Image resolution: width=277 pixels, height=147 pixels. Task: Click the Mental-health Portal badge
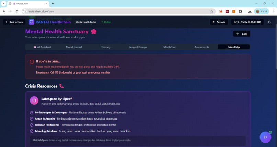86,22
